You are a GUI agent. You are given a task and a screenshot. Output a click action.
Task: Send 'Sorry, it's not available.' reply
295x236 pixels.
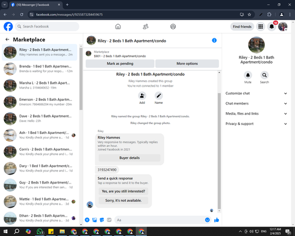(x=123, y=201)
